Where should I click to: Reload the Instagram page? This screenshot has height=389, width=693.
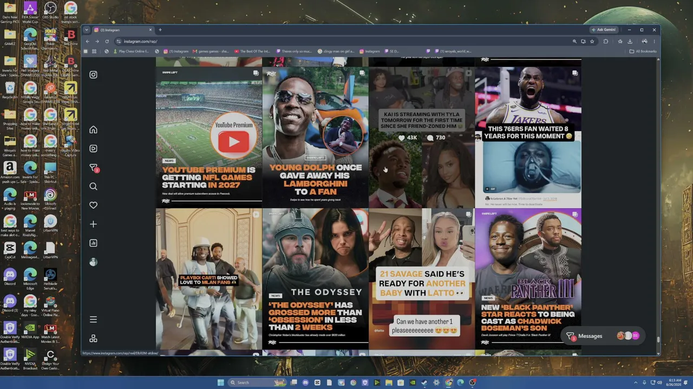coord(107,41)
